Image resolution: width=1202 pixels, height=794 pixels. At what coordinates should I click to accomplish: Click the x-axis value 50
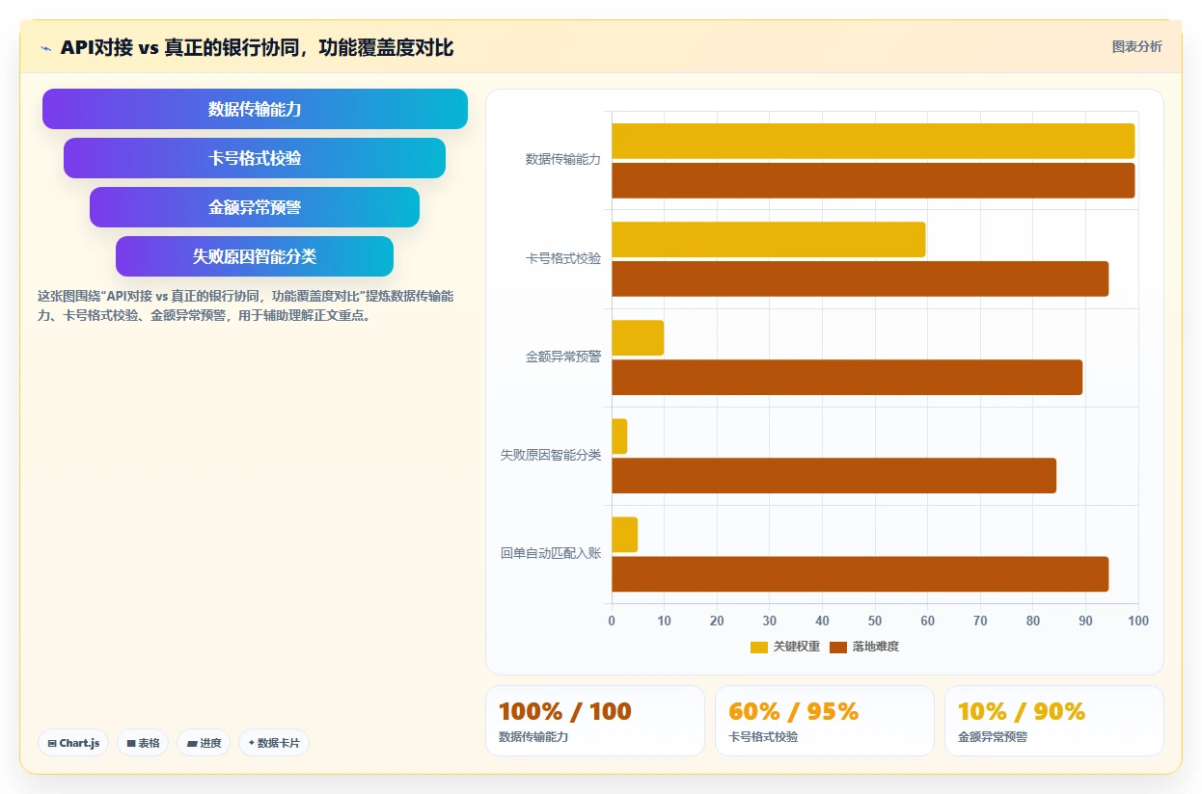tap(875, 622)
